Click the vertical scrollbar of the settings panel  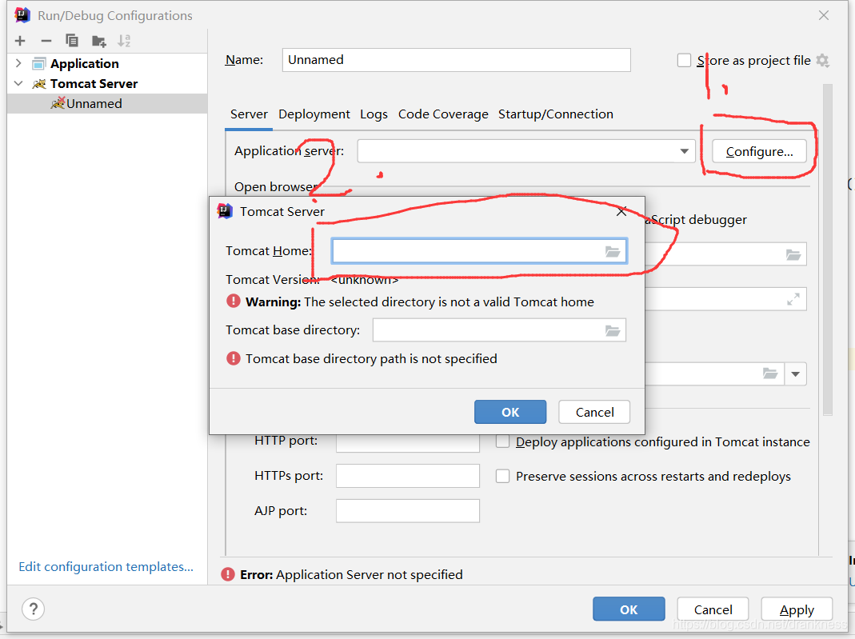(828, 250)
